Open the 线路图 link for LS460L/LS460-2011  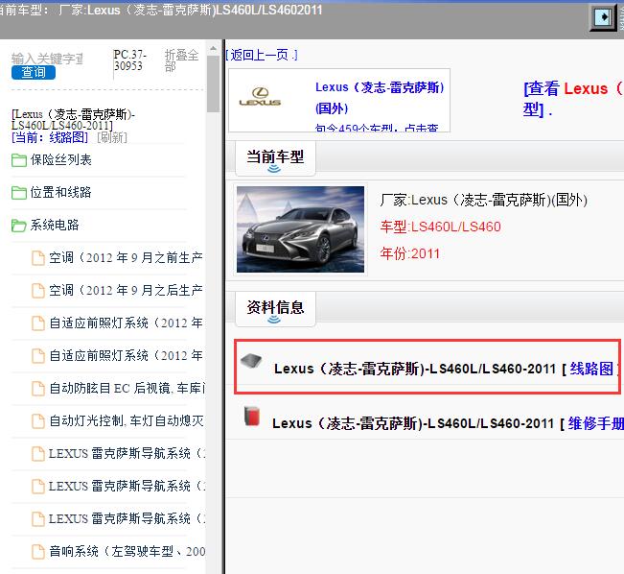[x=591, y=369]
